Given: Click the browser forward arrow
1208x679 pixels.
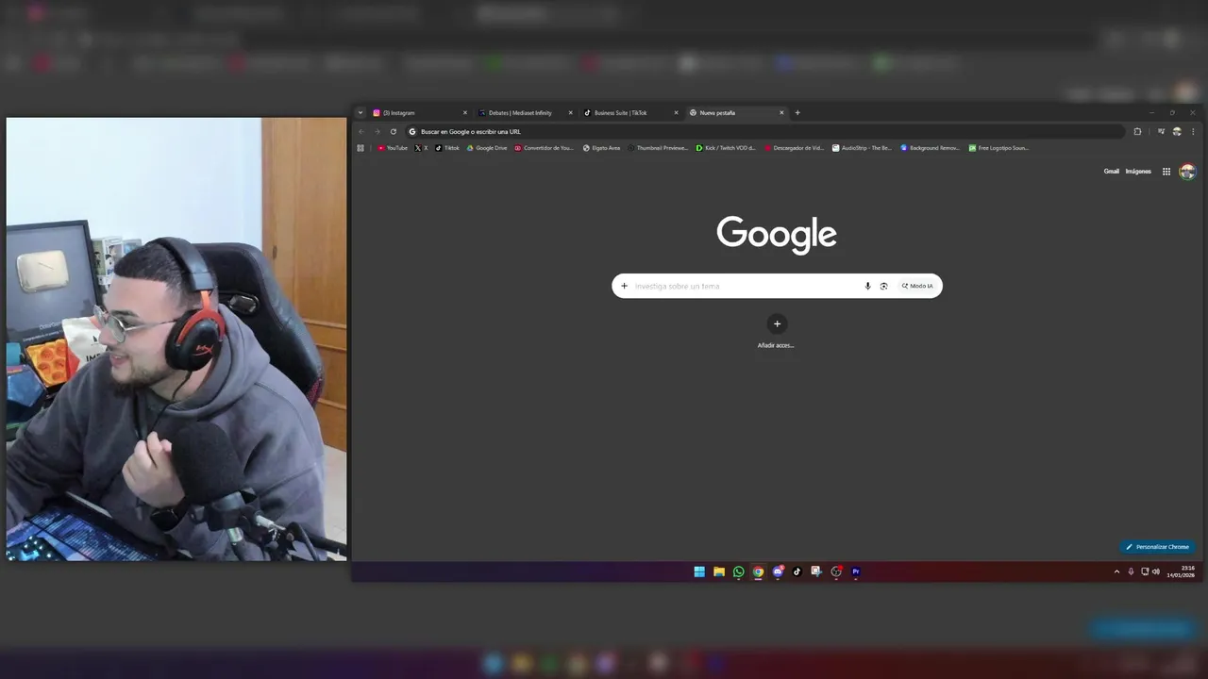Looking at the screenshot, I should [x=377, y=131].
